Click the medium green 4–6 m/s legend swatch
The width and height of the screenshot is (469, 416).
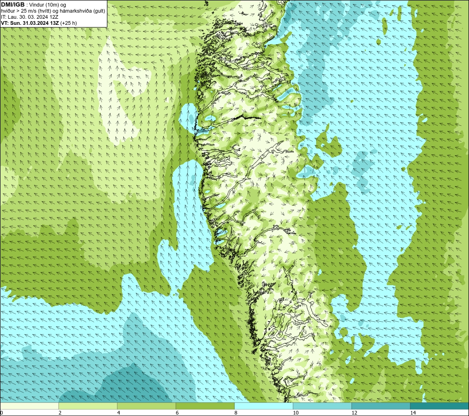146,406
